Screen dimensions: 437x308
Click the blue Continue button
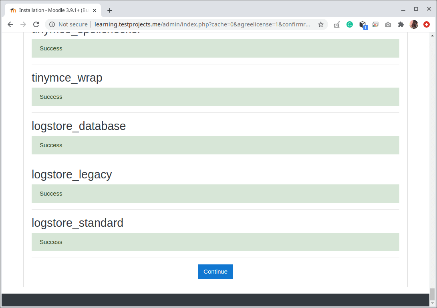coord(215,272)
